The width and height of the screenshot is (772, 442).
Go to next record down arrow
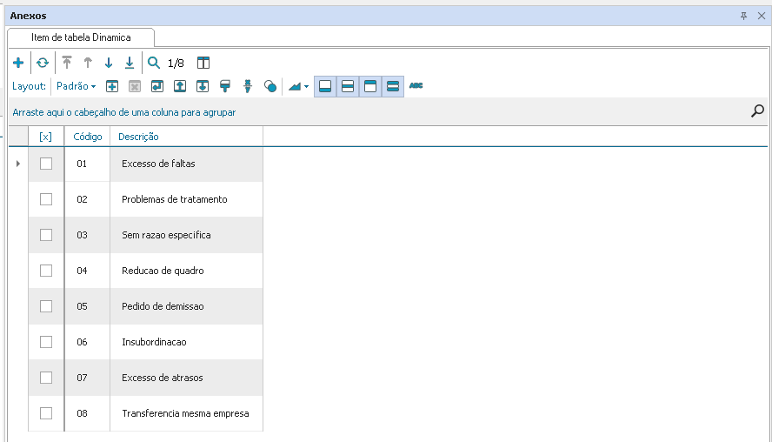109,63
